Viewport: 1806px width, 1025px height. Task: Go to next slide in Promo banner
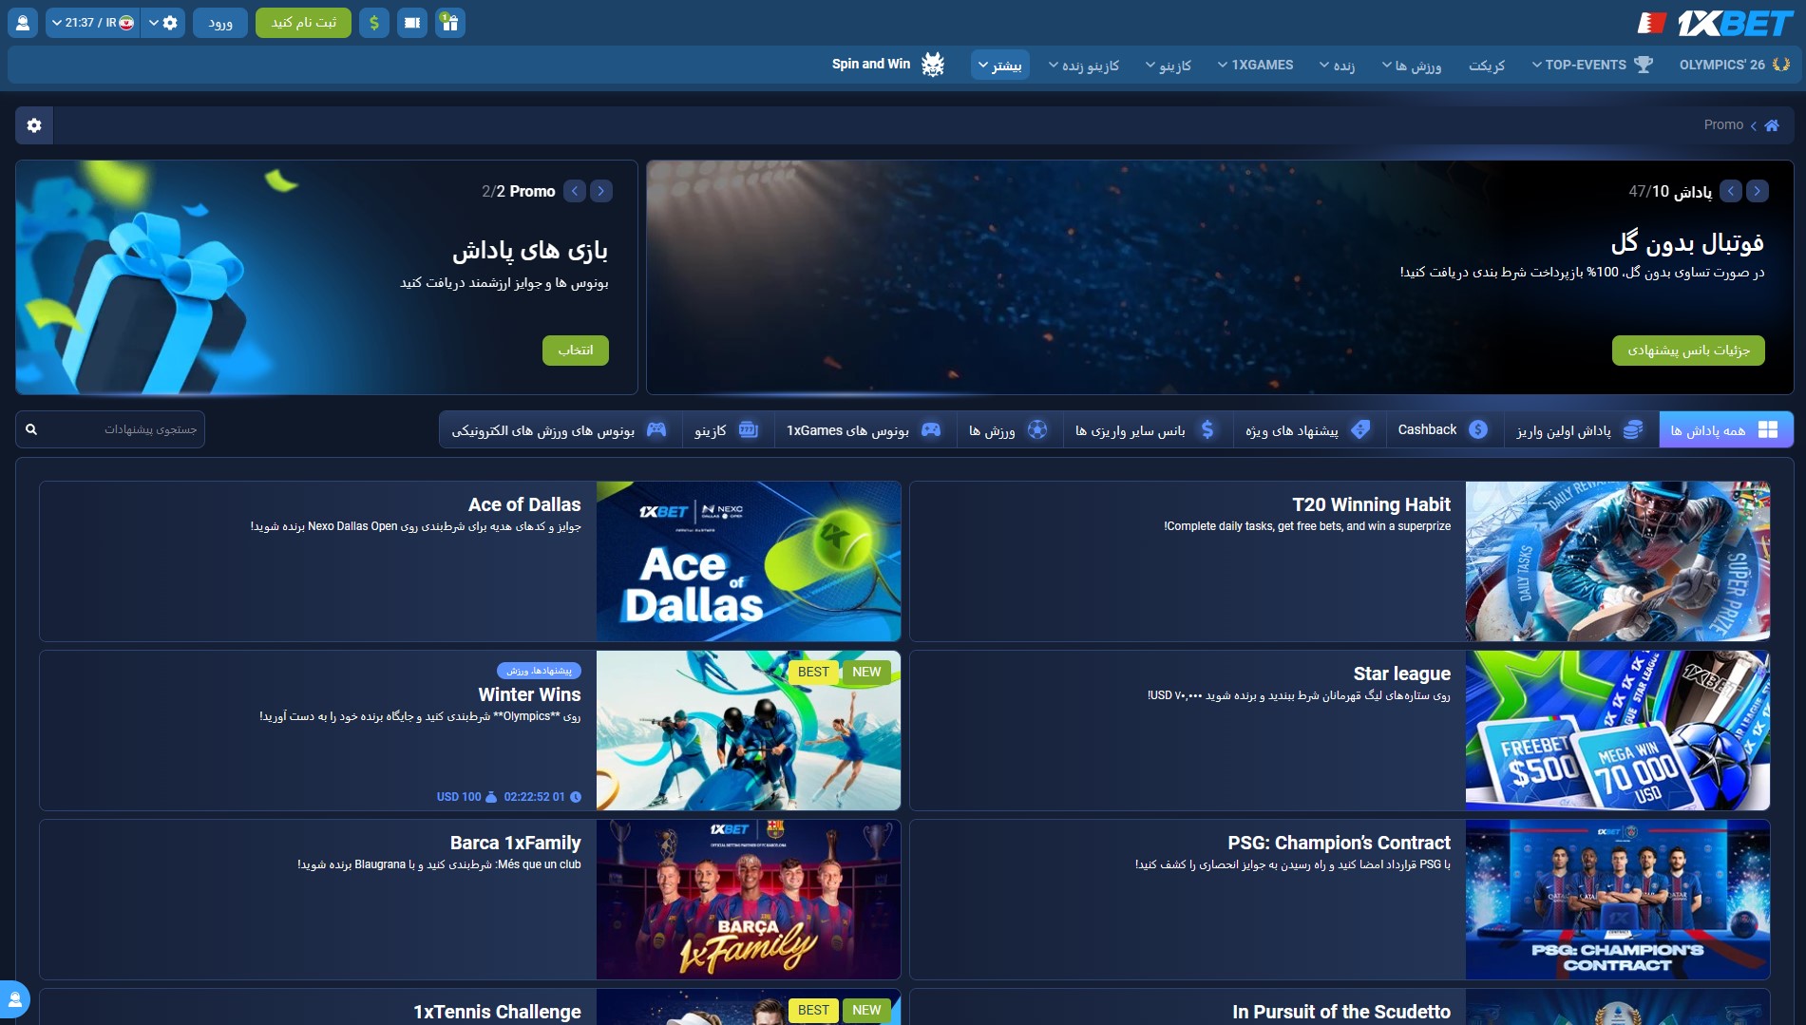pyautogui.click(x=601, y=191)
